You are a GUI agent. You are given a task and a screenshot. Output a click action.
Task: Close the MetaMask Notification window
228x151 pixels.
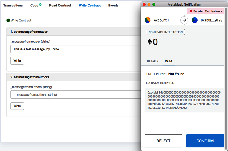144,4
